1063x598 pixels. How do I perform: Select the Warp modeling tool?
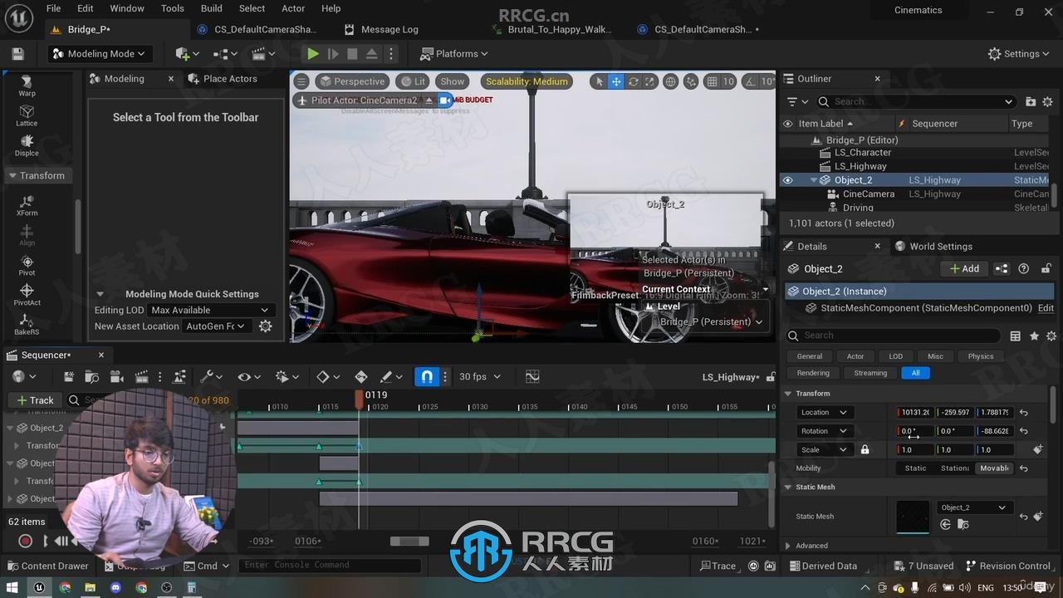[27, 85]
